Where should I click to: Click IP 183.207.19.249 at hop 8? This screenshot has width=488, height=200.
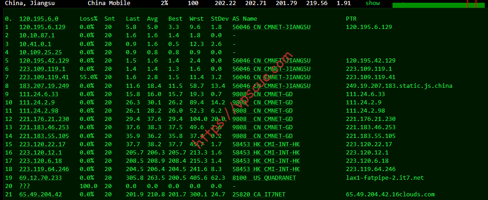click(x=44, y=86)
